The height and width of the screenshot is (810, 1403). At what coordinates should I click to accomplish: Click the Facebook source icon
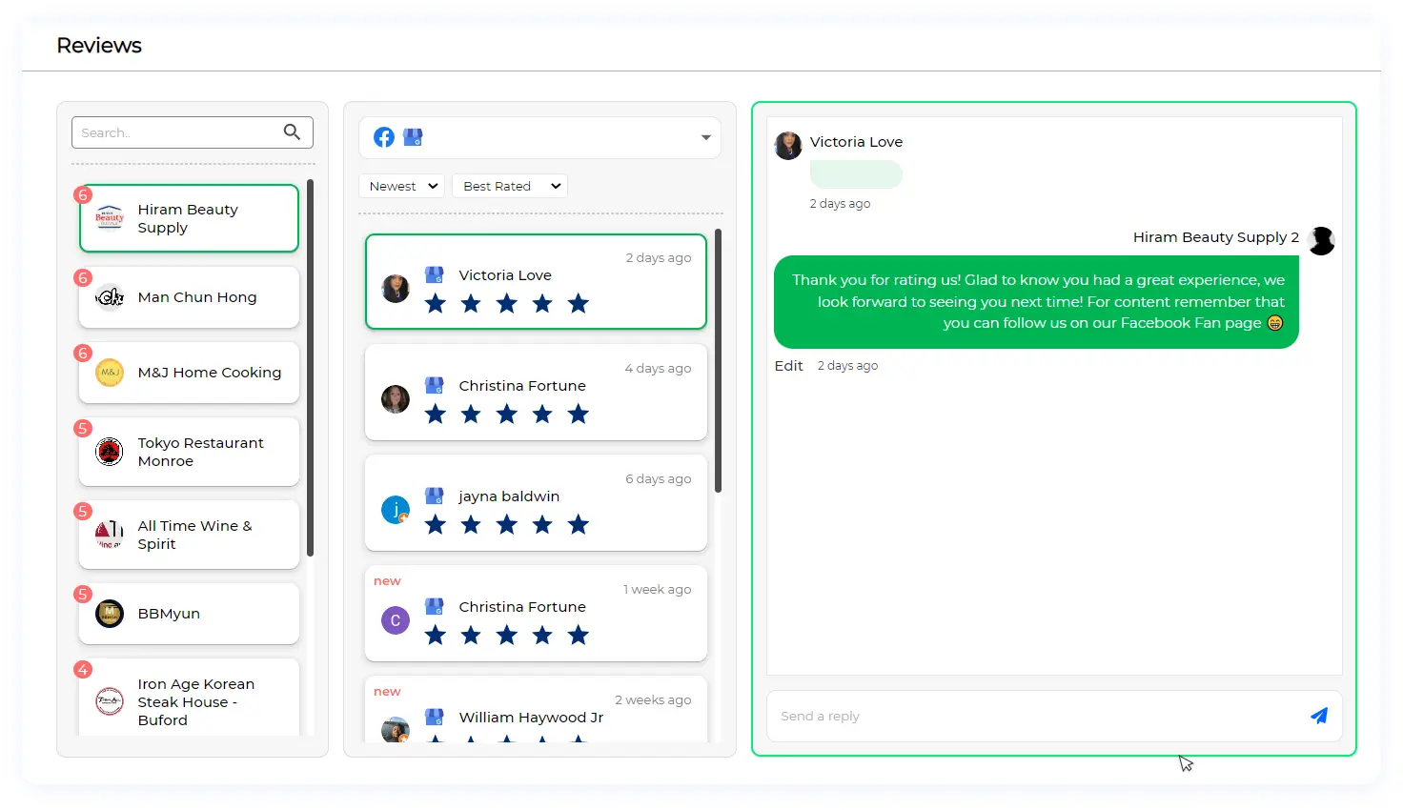coord(384,137)
